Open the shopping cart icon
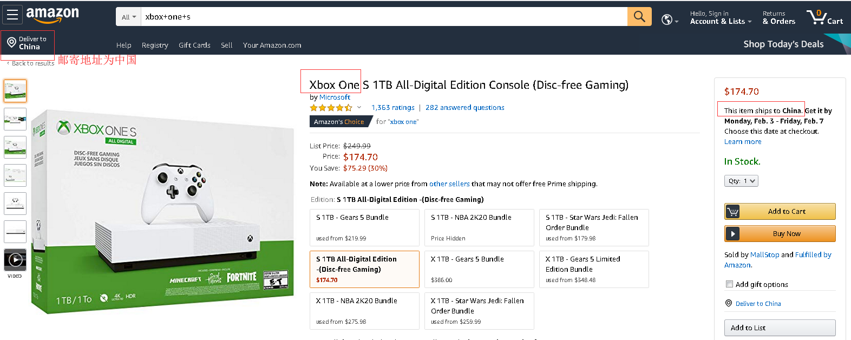The height and width of the screenshot is (340, 851). pos(824,17)
